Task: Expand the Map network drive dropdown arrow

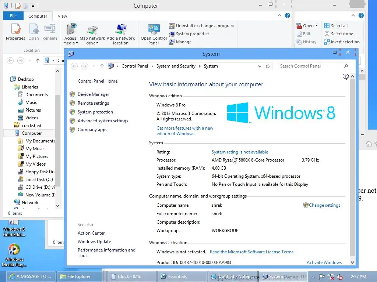Action: click(x=97, y=43)
